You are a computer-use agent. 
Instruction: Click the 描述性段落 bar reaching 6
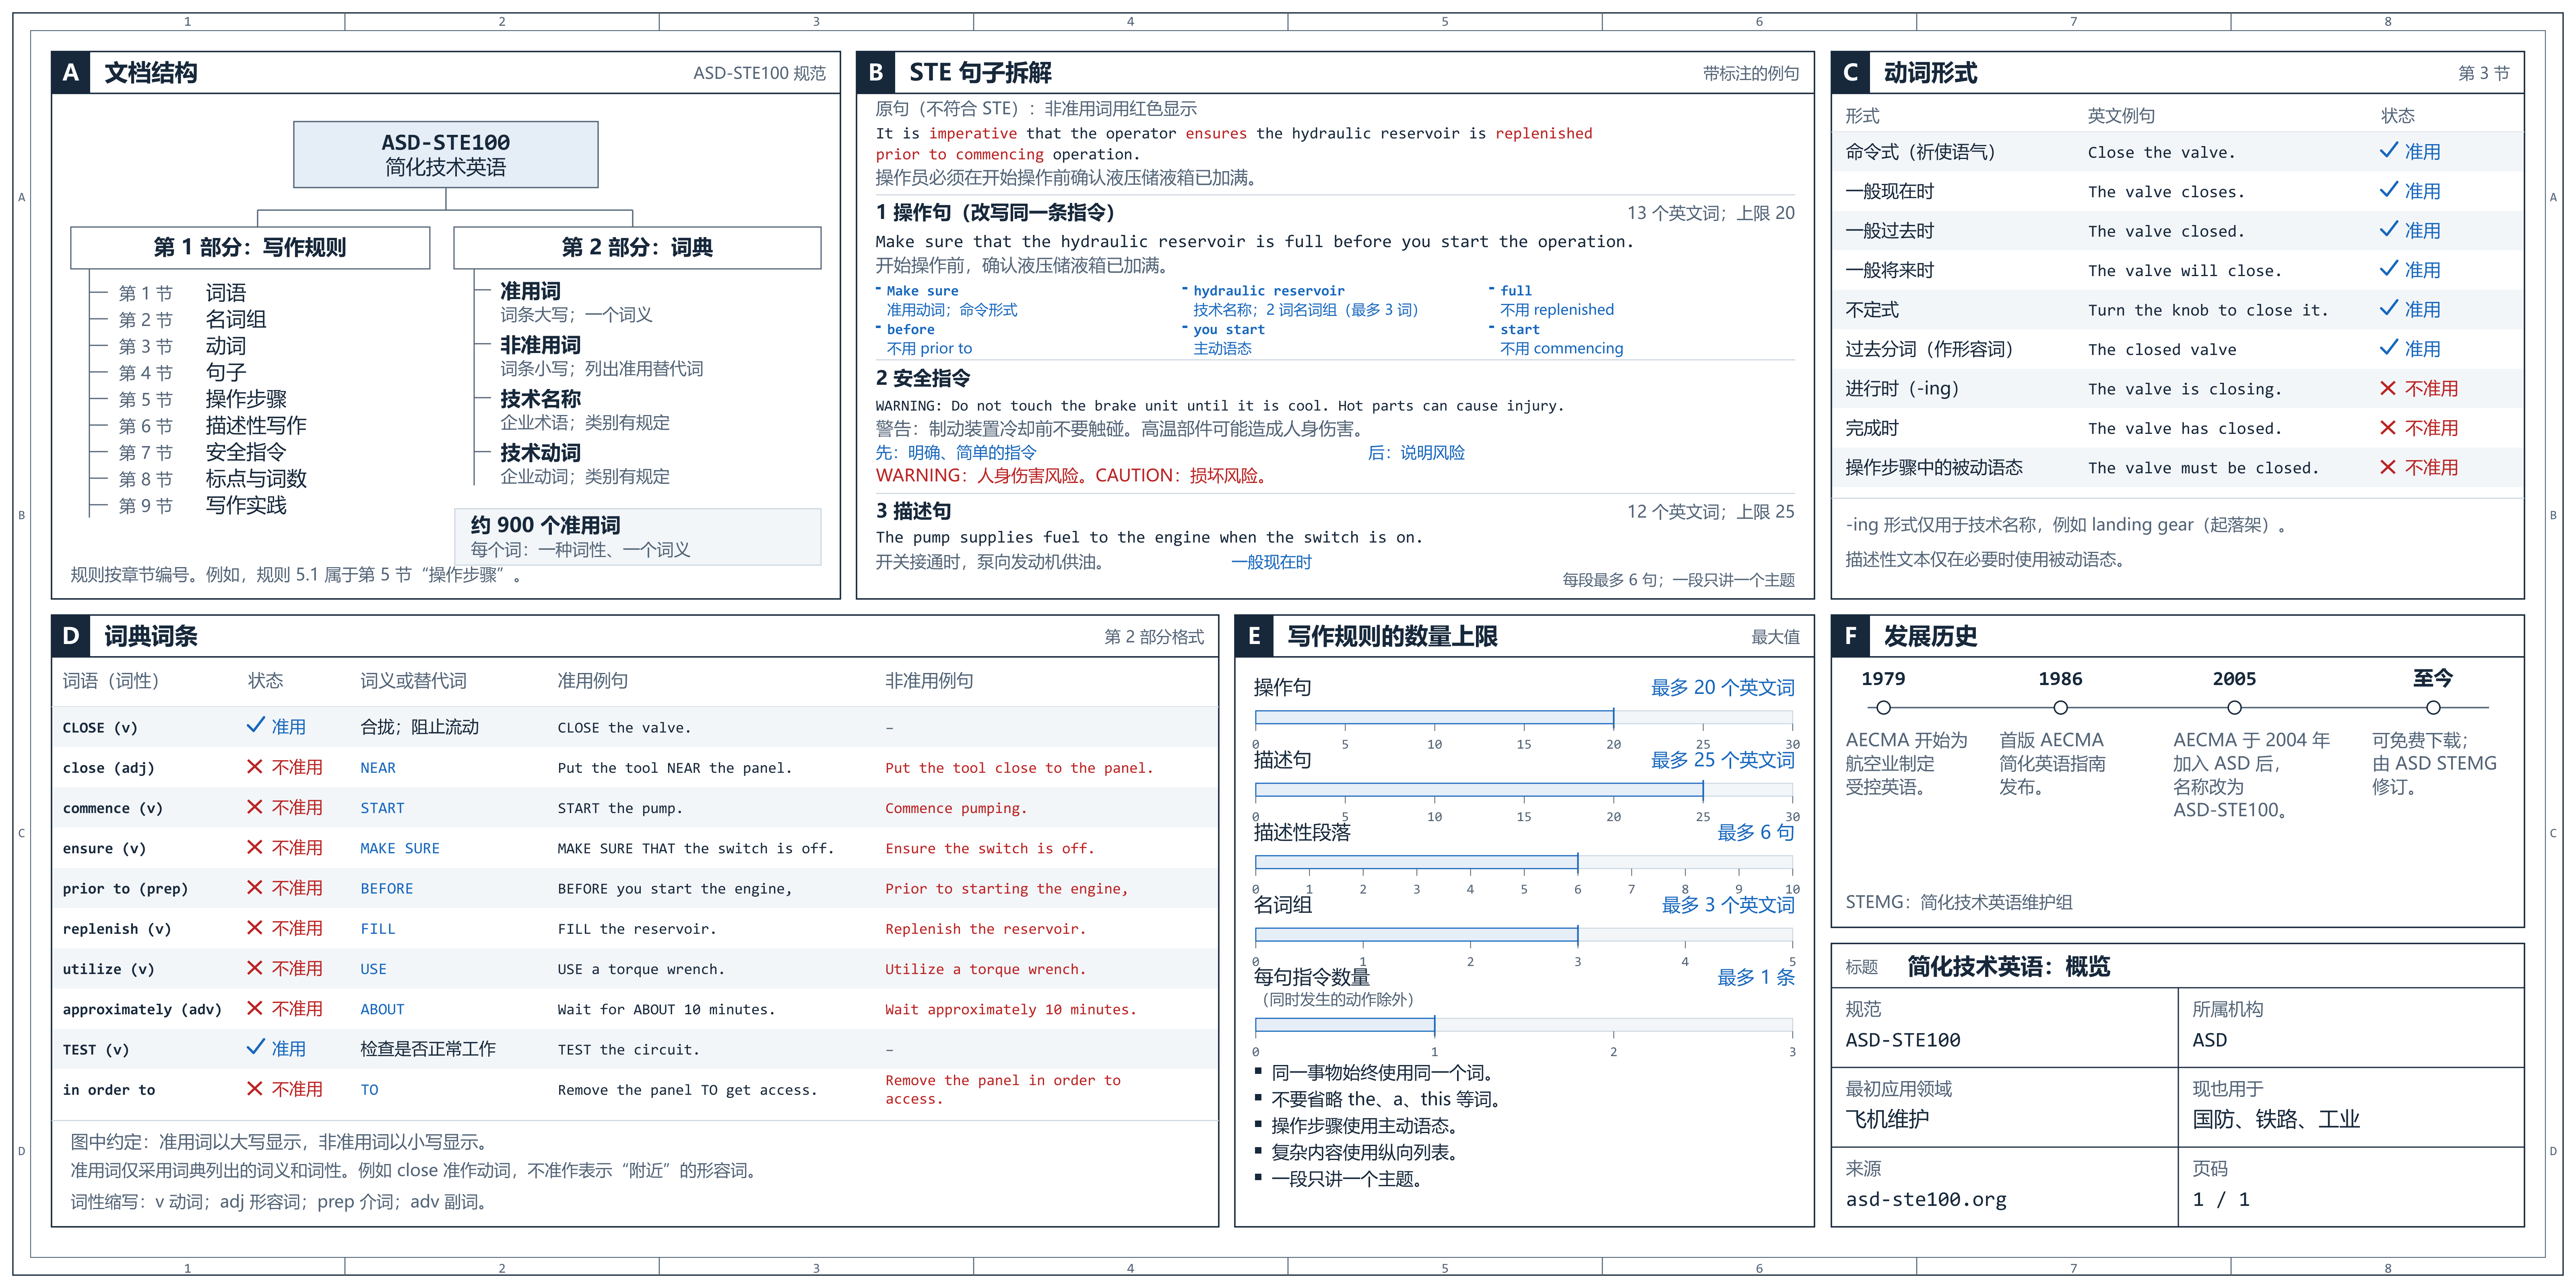[x=1416, y=862]
